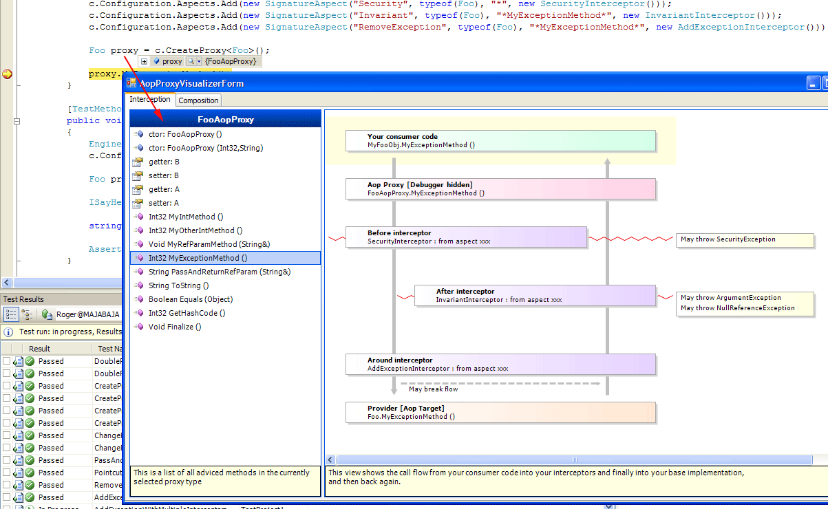Click the property icon next to getter: B
Screen dimensions: 828x509
click(138, 162)
